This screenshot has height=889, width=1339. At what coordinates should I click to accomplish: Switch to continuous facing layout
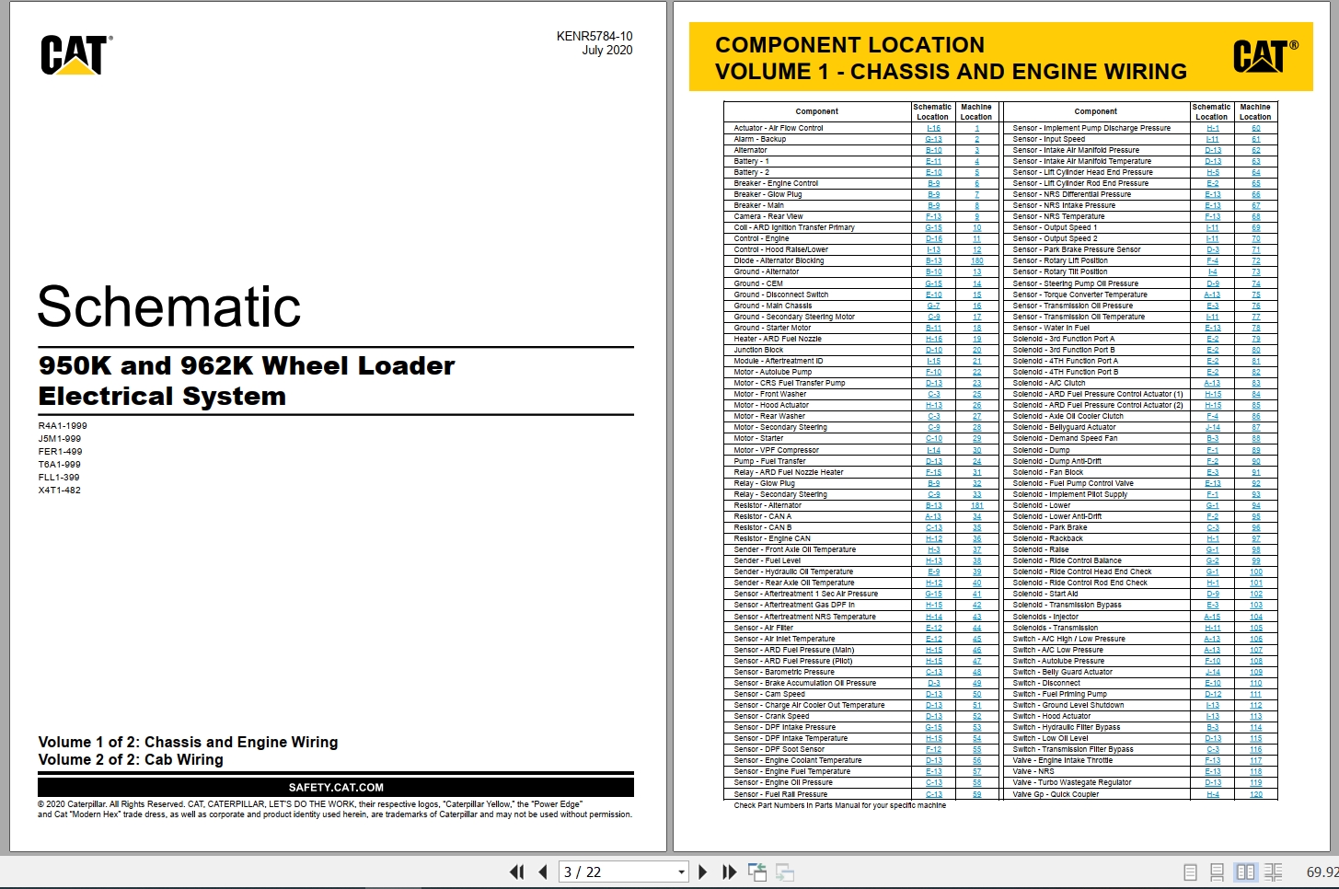pos(1274,872)
